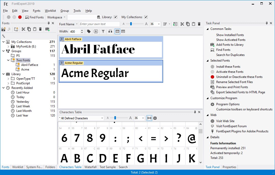Image resolution: width=275 pixels, height=175 pixels.
Task: Pin the Task Panel with pushpin icon
Action: pyautogui.click(x=267, y=23)
